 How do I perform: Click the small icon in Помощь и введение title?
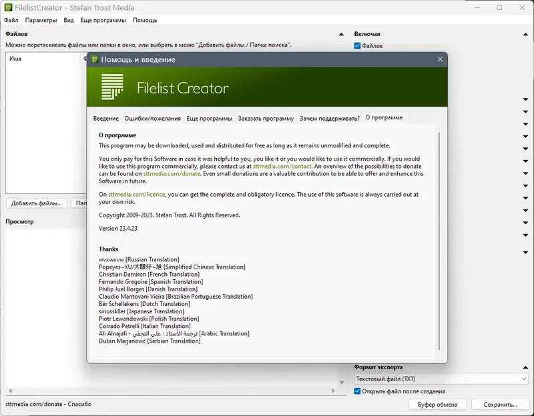(x=95, y=59)
